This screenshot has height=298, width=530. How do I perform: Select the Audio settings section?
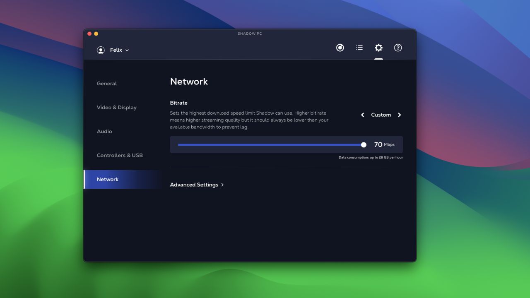(104, 131)
